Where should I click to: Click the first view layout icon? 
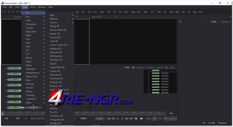click(x=5, y=12)
